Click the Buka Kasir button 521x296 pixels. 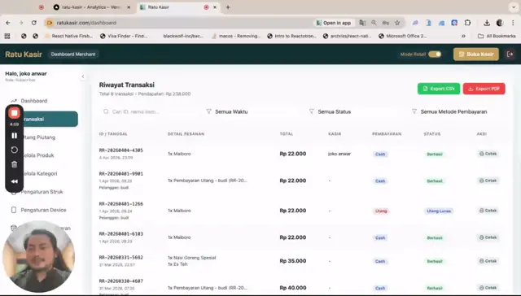coord(475,54)
